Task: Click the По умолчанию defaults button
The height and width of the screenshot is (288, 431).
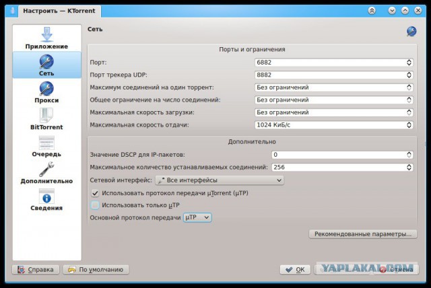Action: coord(96,270)
